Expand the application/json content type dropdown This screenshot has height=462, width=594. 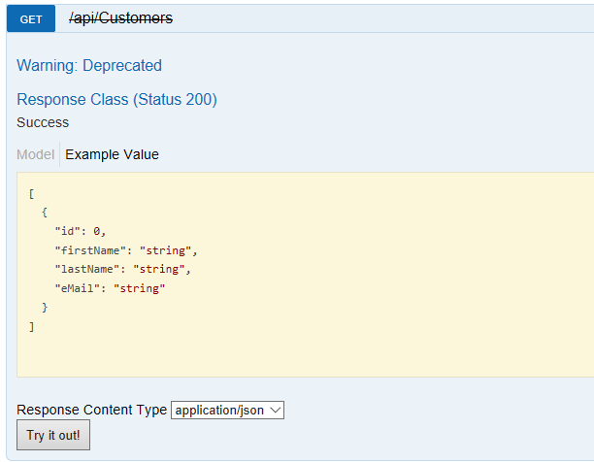227,411
